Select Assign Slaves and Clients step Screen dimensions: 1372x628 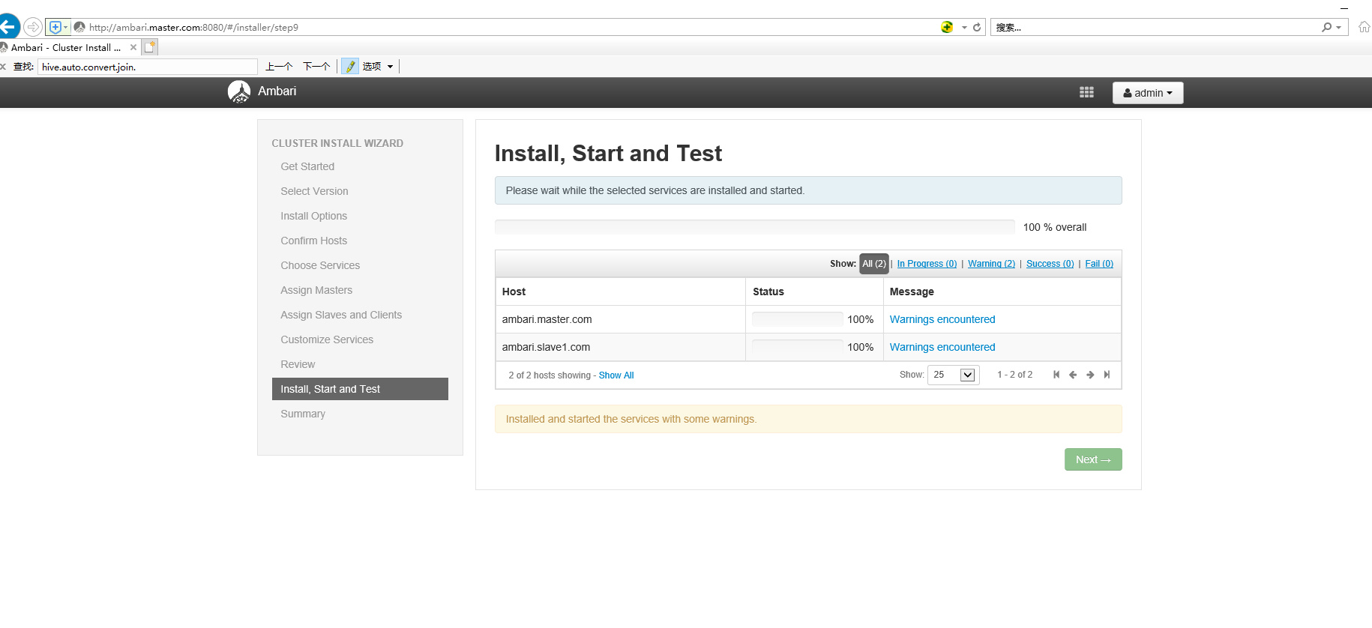point(341,315)
